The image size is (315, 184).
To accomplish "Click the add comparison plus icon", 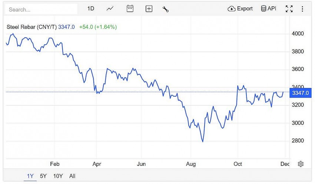I will [x=149, y=9].
